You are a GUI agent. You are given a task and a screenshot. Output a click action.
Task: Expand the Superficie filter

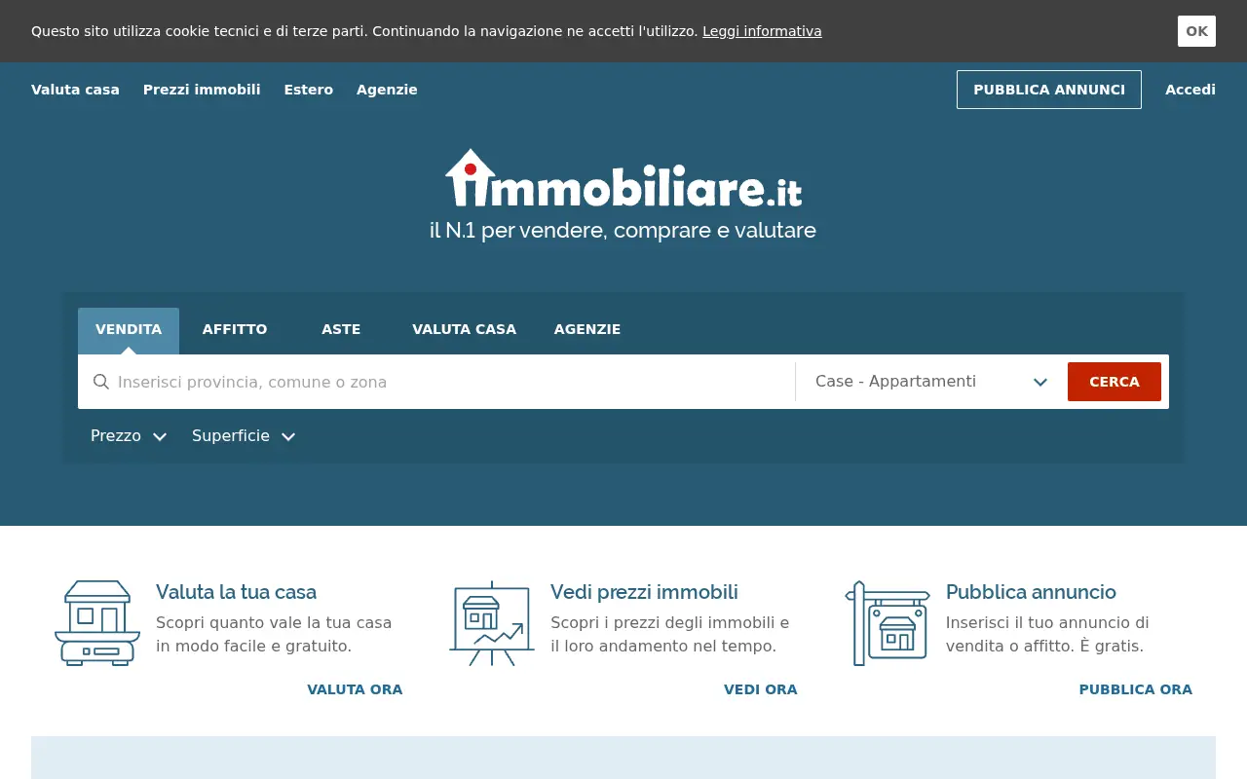244,436
